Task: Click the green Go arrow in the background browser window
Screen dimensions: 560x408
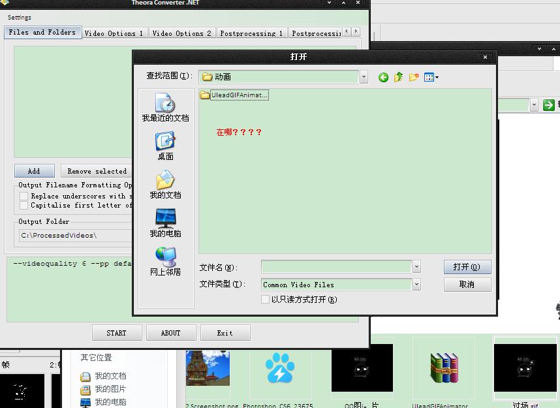Action: pos(548,105)
